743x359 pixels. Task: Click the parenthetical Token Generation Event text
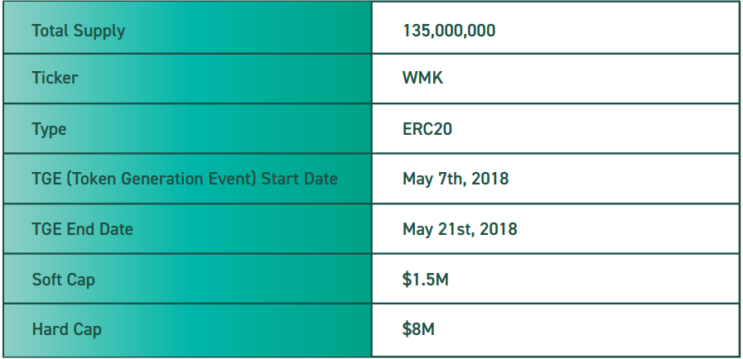pos(162,179)
